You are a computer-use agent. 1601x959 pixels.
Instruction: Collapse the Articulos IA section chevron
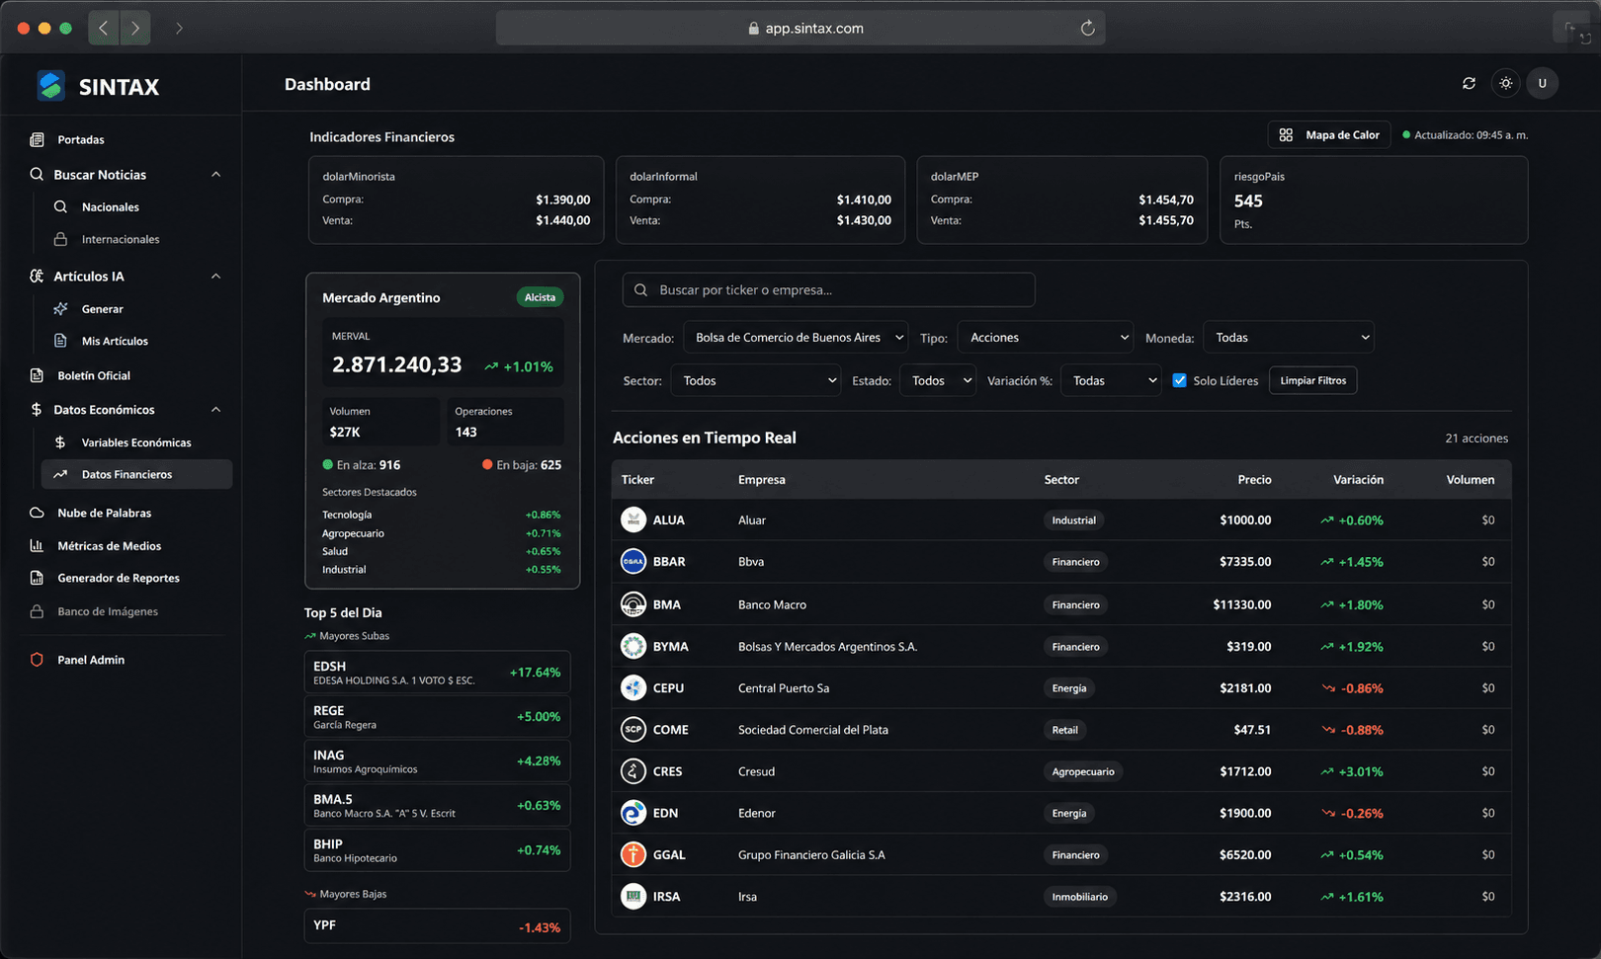pos(215,276)
